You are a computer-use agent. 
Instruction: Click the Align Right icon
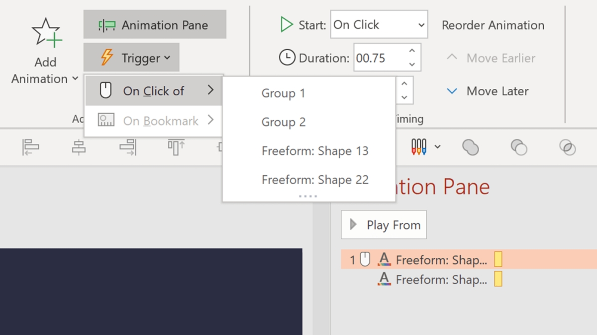click(128, 147)
